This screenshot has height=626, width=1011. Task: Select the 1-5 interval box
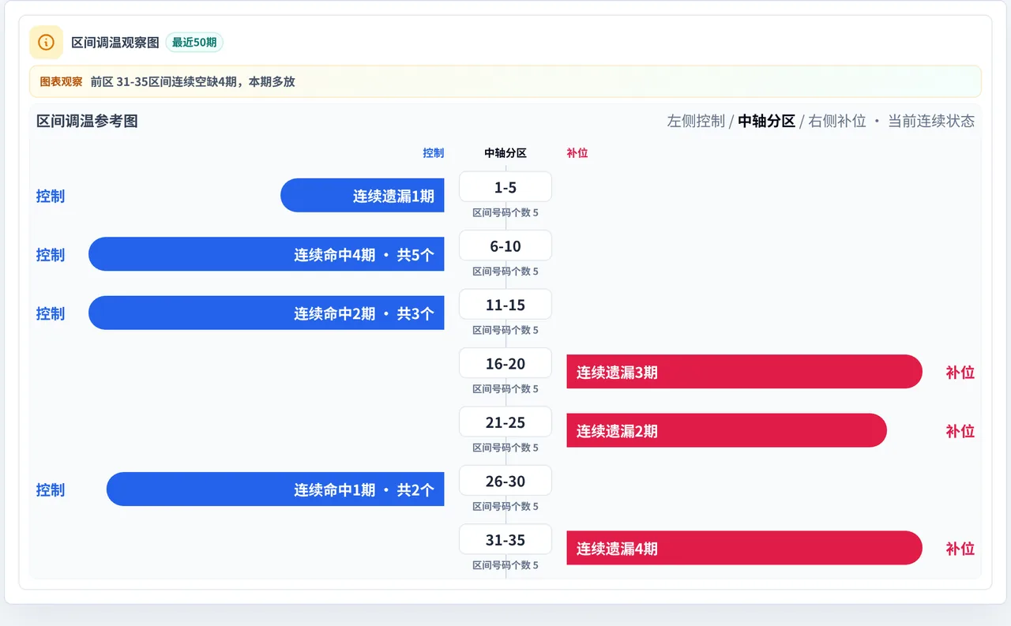[x=505, y=187]
